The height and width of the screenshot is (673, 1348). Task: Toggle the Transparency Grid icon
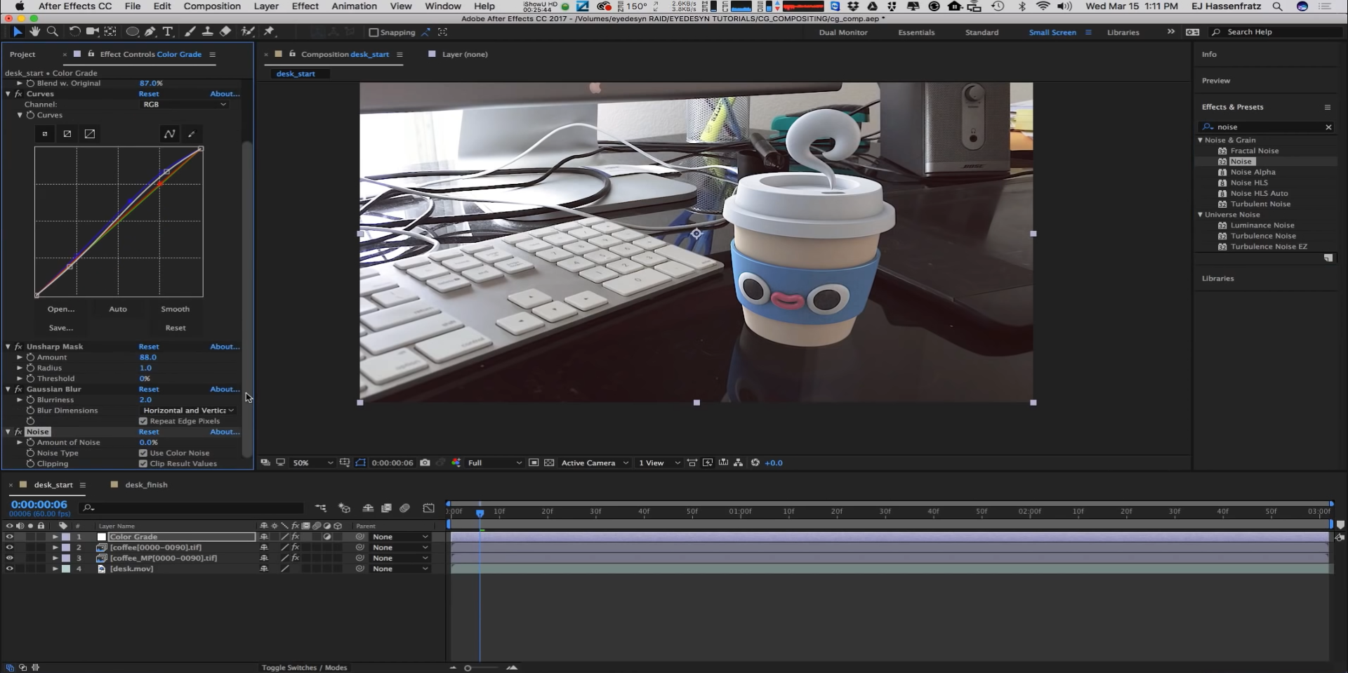(x=549, y=463)
